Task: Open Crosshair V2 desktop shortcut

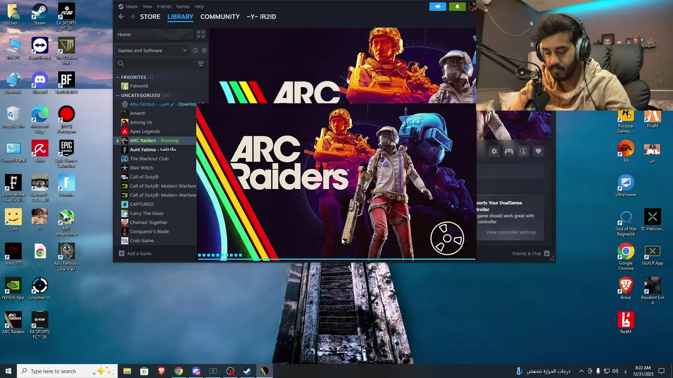Action: [40, 288]
